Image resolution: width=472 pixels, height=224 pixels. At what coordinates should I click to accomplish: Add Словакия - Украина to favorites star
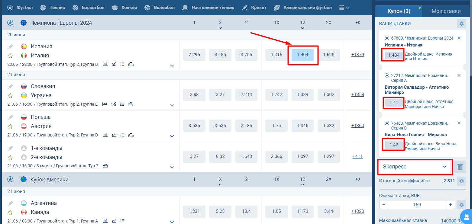tap(11, 96)
